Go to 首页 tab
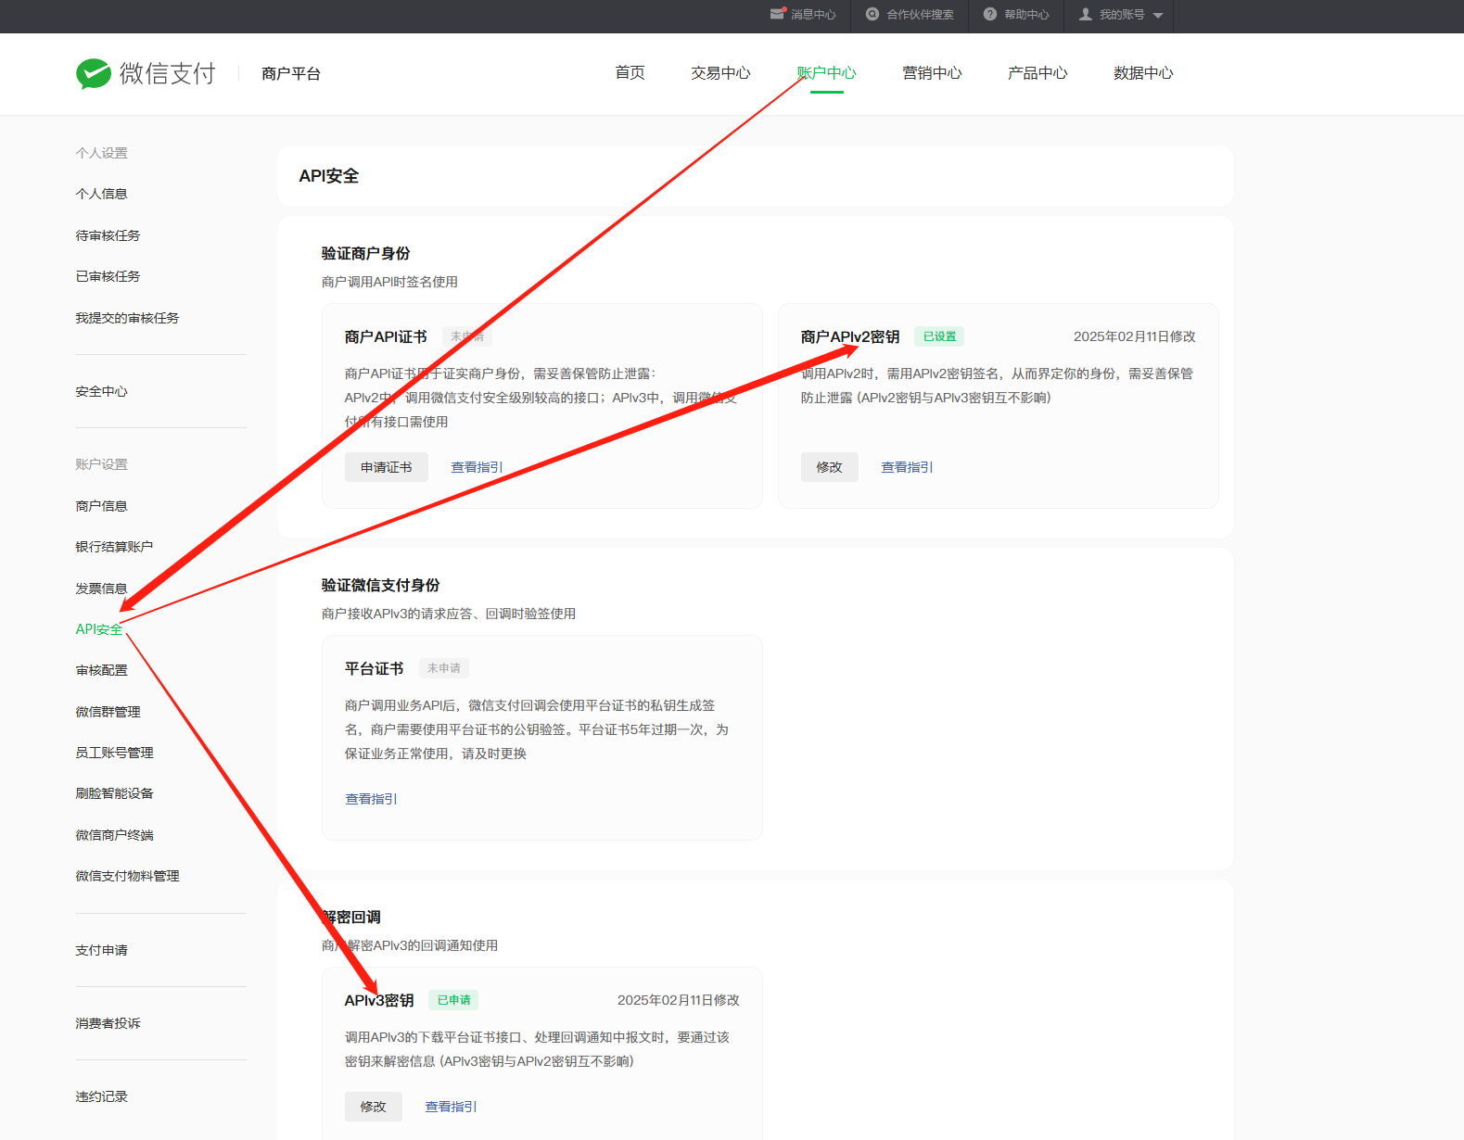 630,73
